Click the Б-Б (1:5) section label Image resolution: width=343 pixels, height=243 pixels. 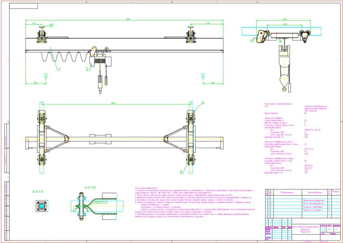[38, 191]
